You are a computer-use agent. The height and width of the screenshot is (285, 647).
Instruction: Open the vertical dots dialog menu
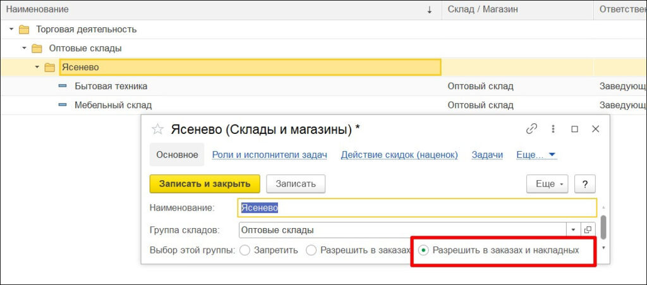[x=553, y=129]
